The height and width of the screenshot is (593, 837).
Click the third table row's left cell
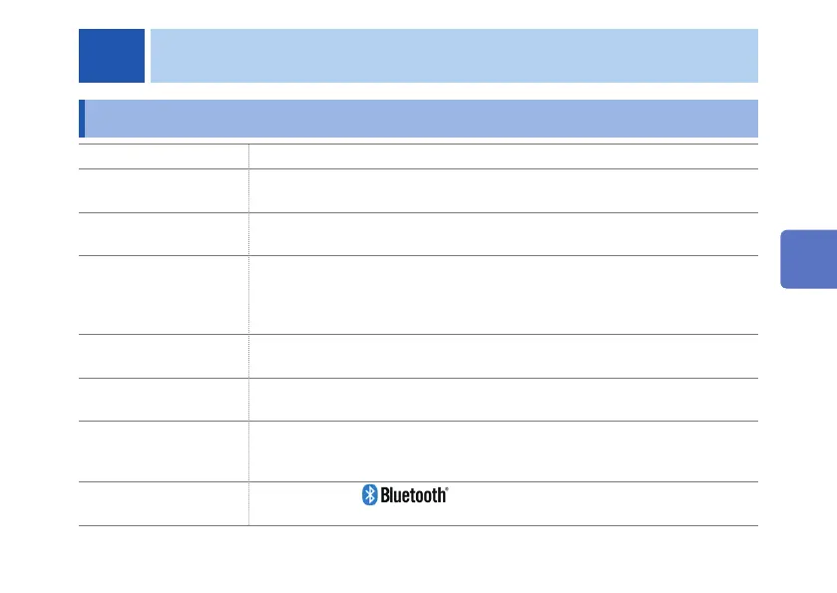(x=164, y=233)
